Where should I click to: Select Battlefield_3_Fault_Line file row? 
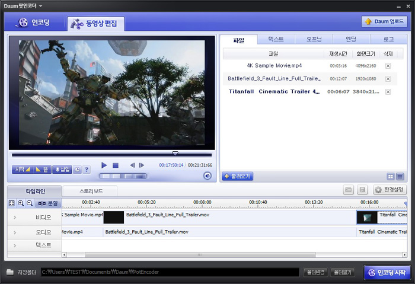310,79
